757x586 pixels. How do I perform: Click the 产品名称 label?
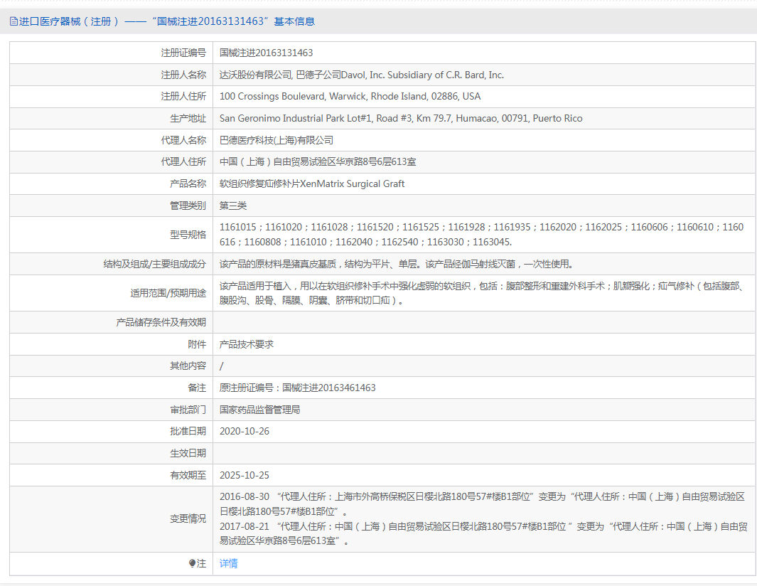coord(188,183)
